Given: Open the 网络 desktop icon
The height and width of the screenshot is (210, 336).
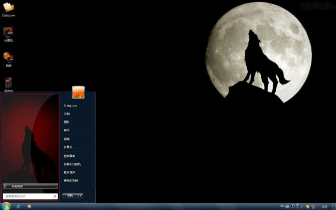Looking at the screenshot, I should click(9, 57).
